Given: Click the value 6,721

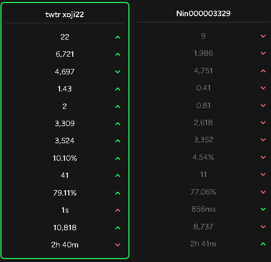Looking at the screenshot, I should pos(65,54).
